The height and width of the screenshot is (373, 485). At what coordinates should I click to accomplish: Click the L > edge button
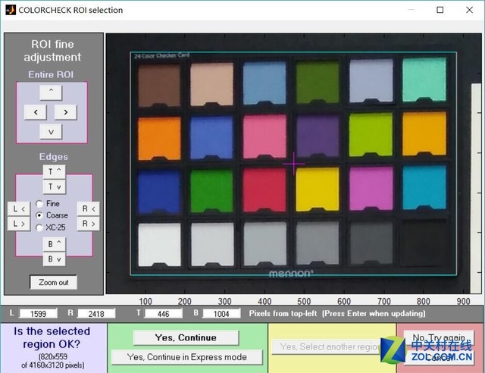click(19, 224)
